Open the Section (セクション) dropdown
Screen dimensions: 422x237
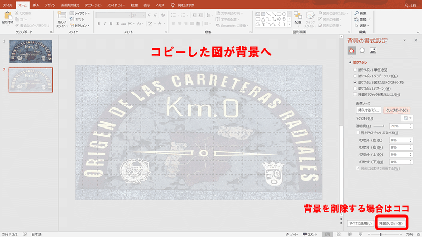[80, 26]
